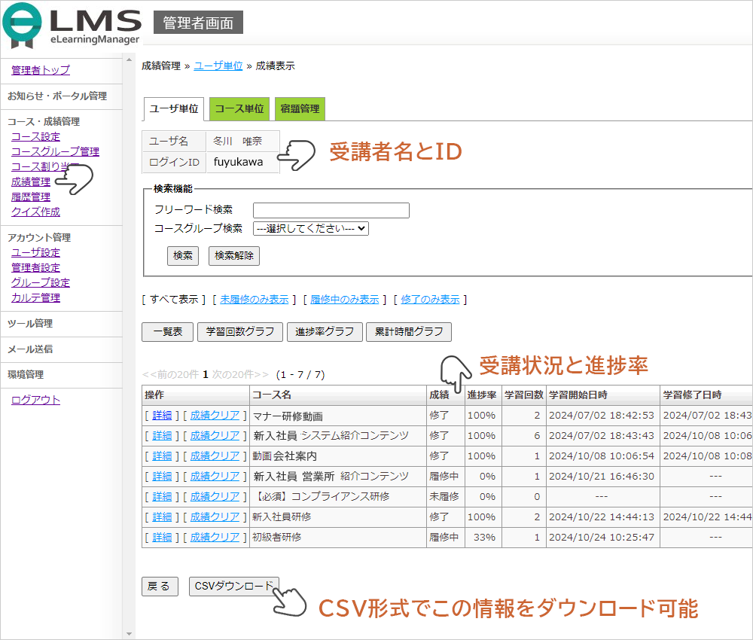Click 成績クリア for 初級者研修 row
This screenshot has width=753, height=640.
[x=215, y=537]
